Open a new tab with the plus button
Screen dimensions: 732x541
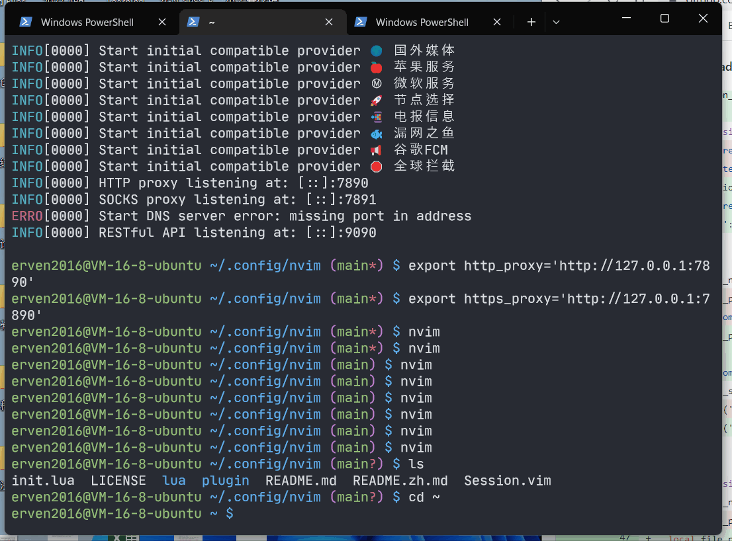point(531,21)
